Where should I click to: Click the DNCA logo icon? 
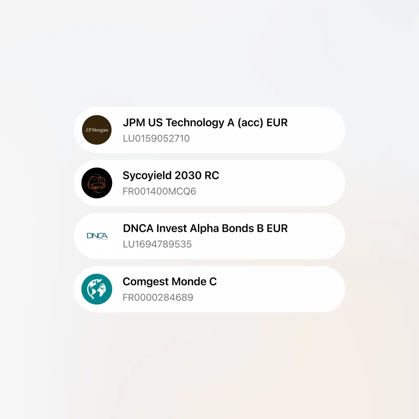tap(97, 236)
